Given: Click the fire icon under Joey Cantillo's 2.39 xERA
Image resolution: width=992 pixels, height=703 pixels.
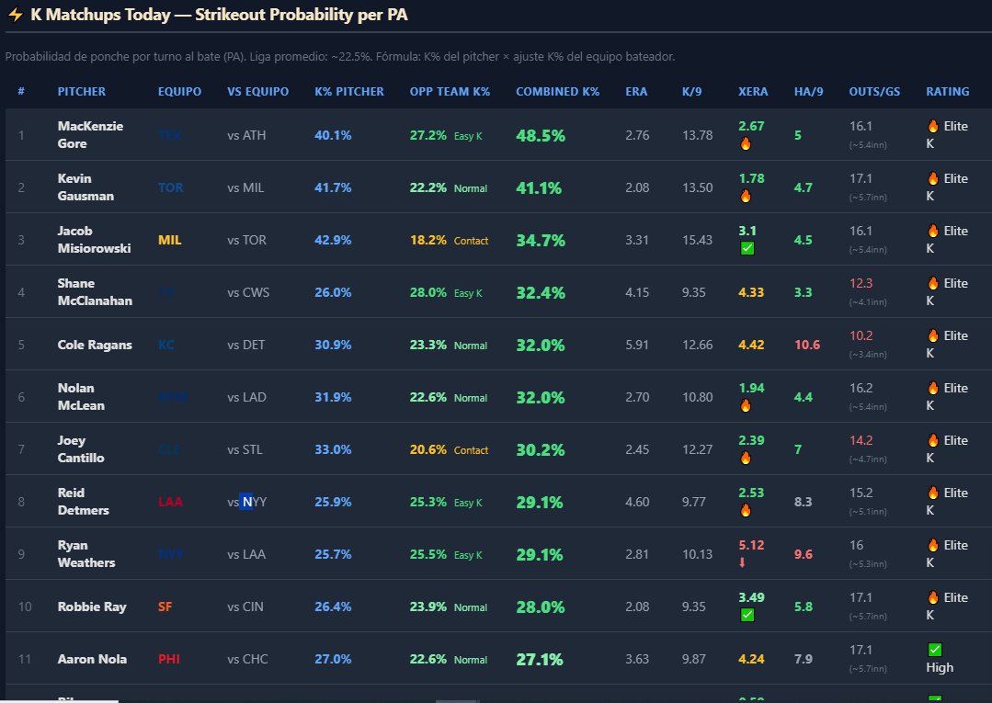Looking at the screenshot, I should (x=746, y=459).
